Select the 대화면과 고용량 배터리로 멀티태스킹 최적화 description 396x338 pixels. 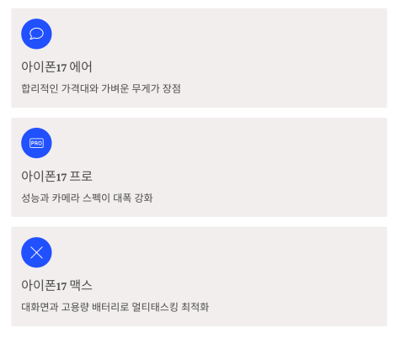[115, 307]
